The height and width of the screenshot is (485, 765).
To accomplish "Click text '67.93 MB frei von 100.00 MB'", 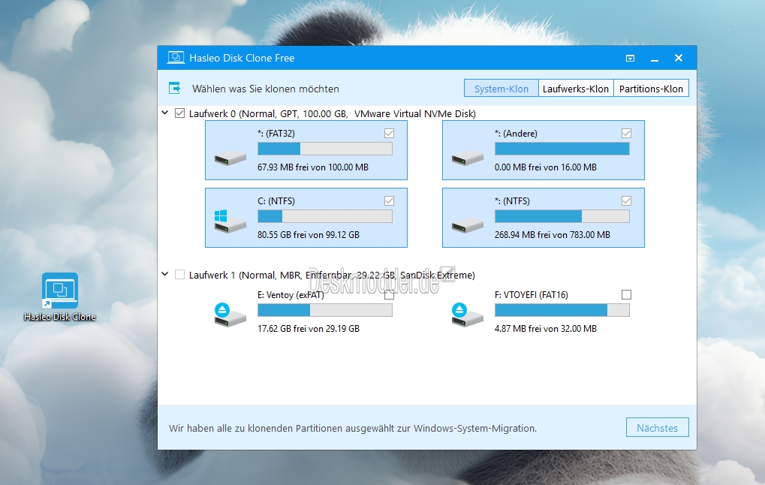I will (313, 167).
